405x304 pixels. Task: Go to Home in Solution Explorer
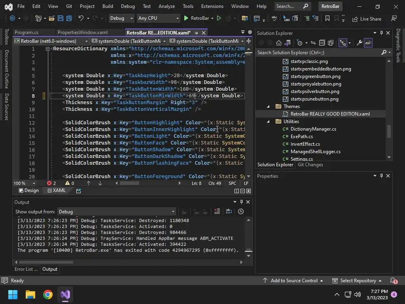pyautogui.click(x=279, y=43)
